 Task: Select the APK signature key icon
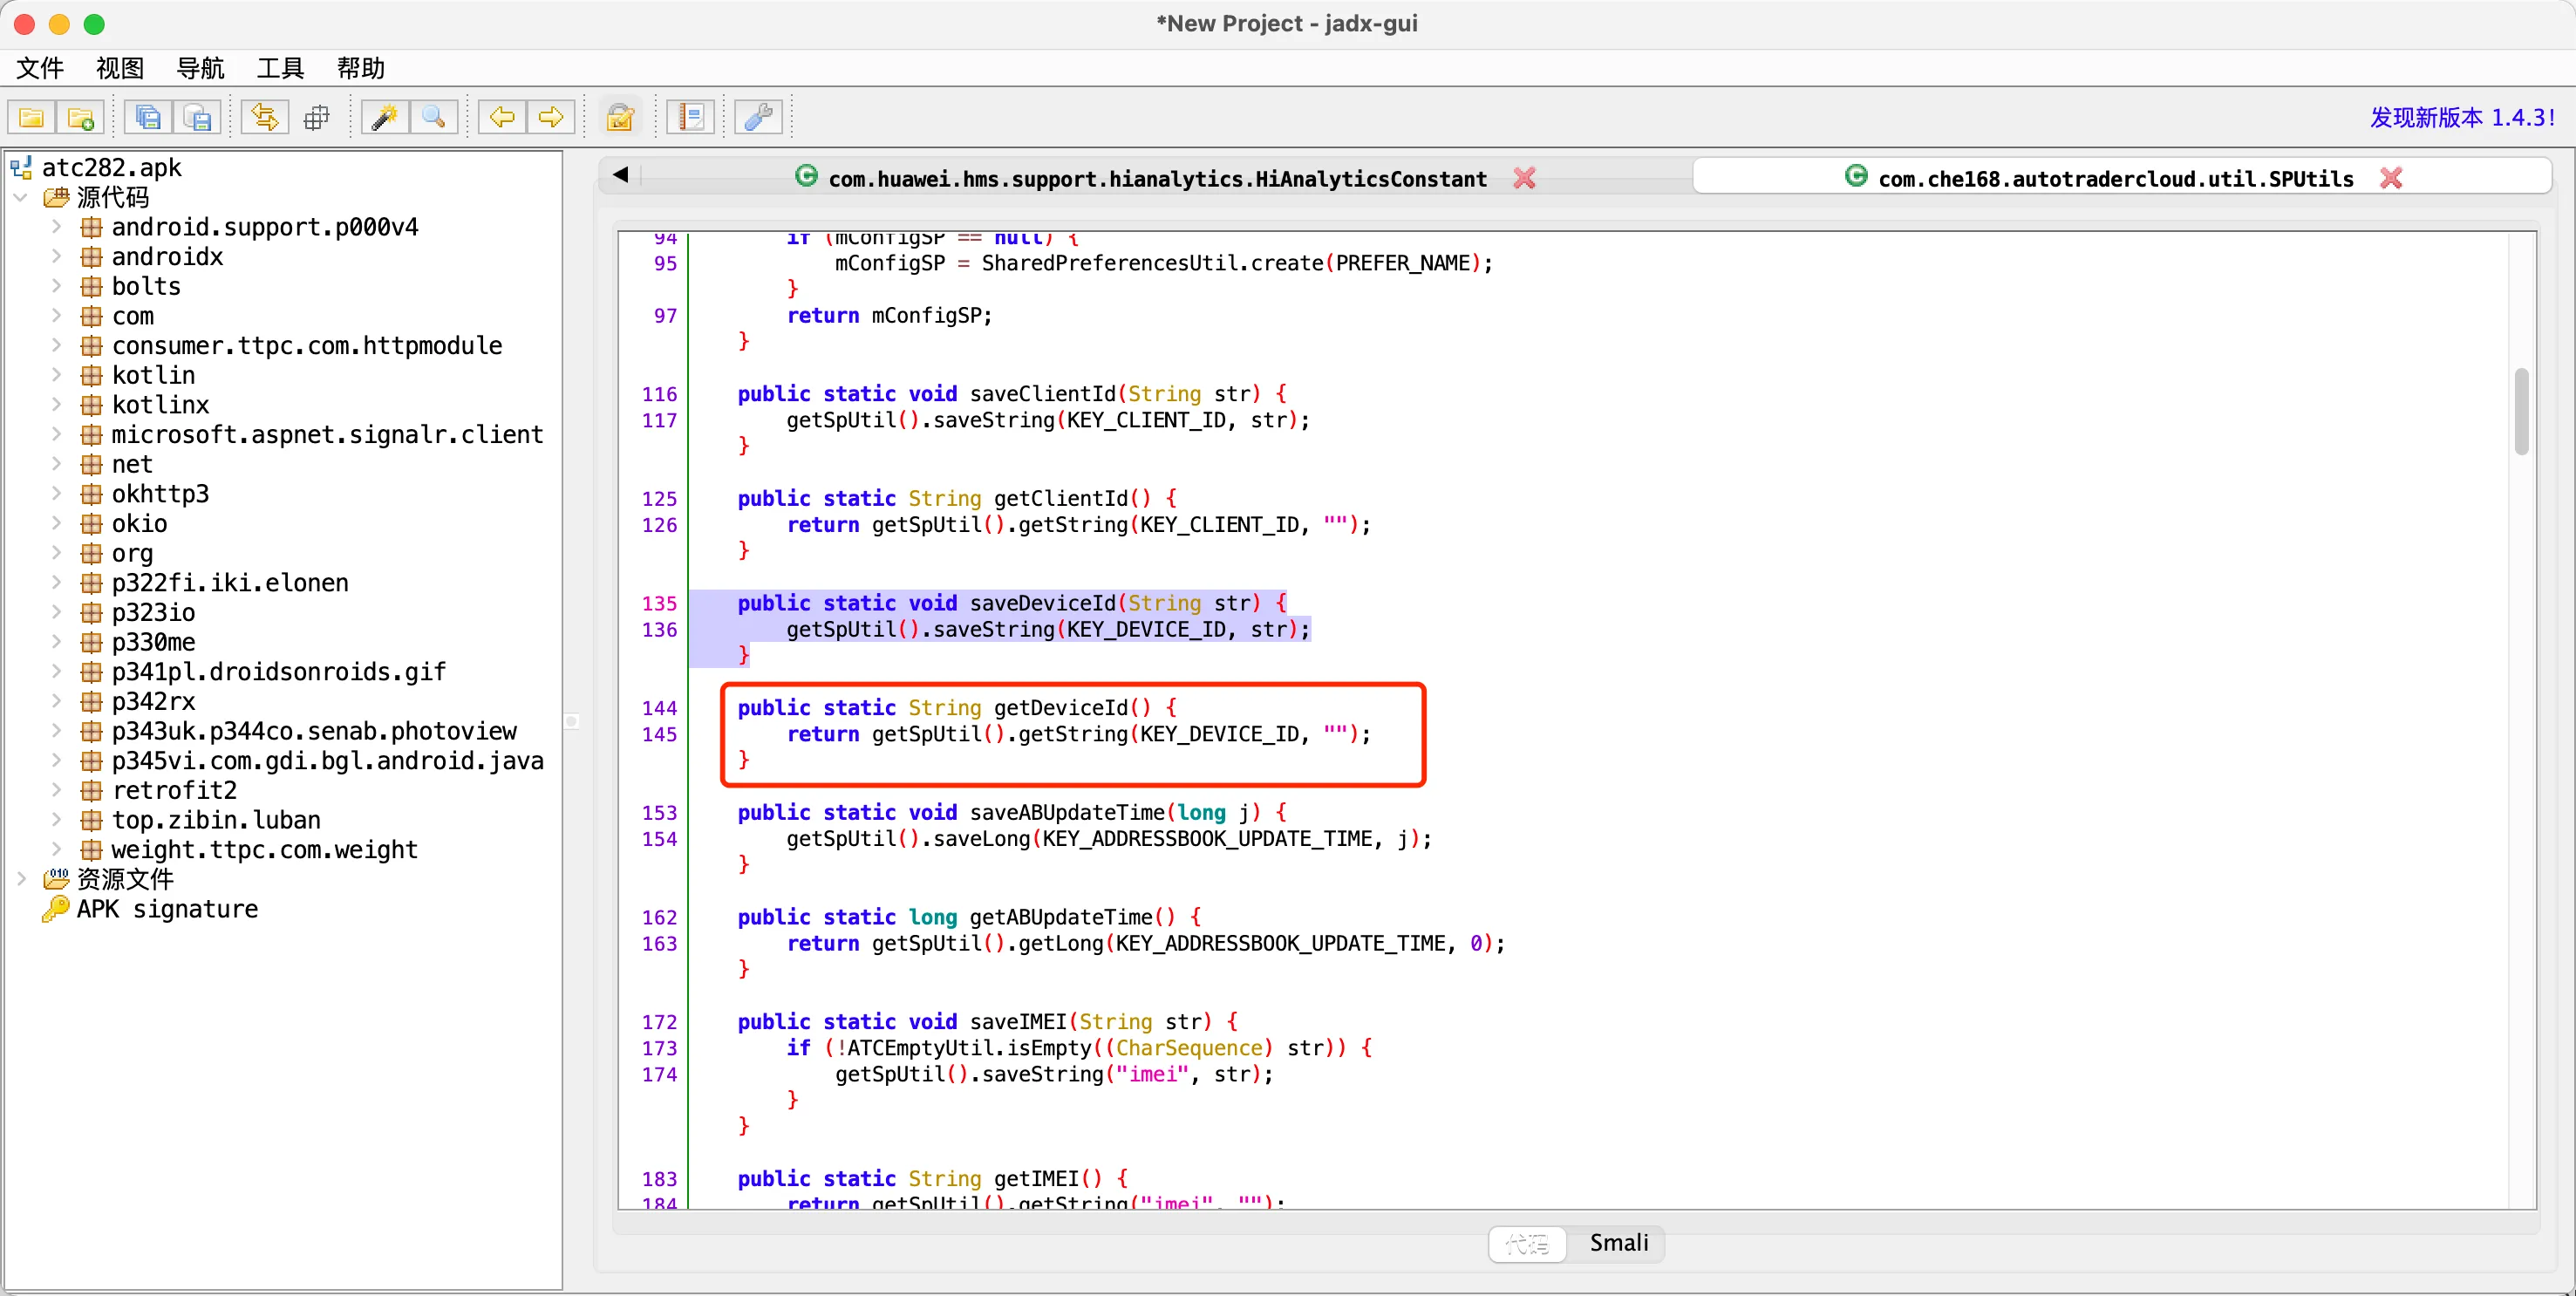point(56,908)
